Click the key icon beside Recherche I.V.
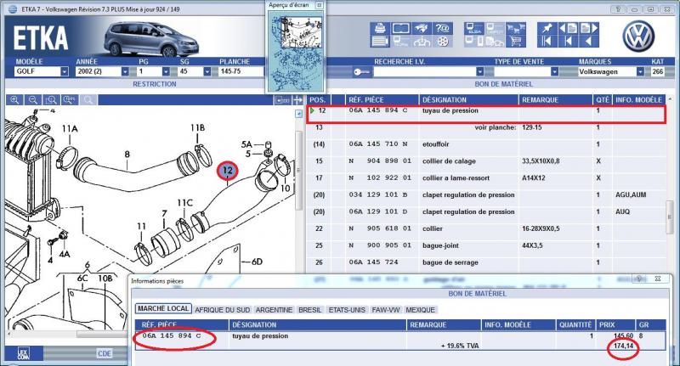This screenshot has width=680, height=366. [362, 72]
